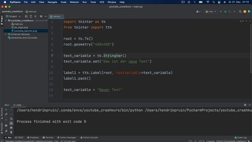This screenshot has height=142, width=252.
Task: Click gutter line number 10
Action: tap(51, 73)
